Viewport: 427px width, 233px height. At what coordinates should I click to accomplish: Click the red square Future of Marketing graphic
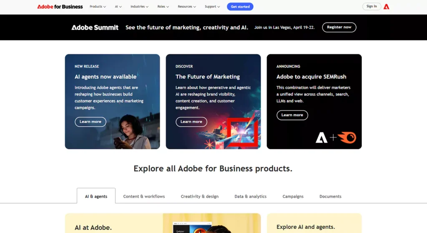(x=242, y=133)
